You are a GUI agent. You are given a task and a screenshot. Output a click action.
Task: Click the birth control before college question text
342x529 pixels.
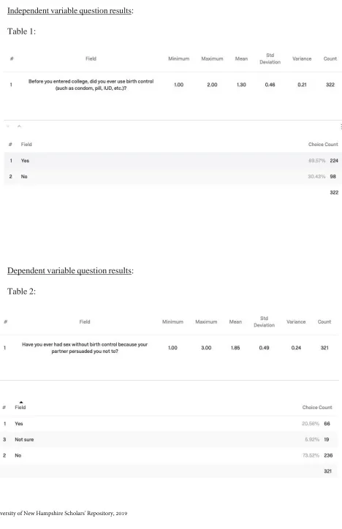coord(91,85)
